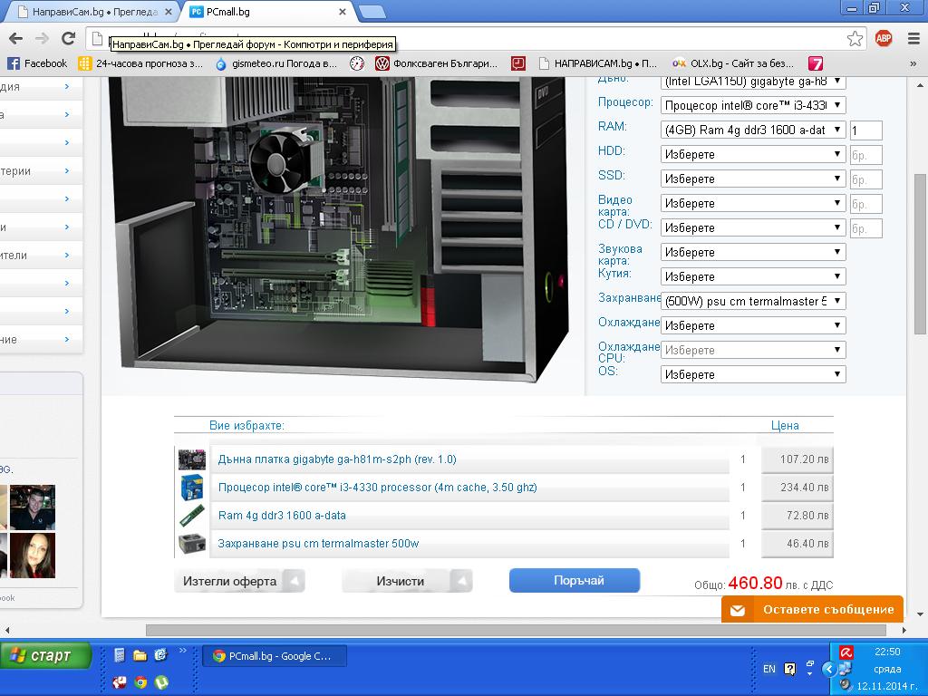Switch to the НаправиСам.bg browser tab
The image size is (928, 696).
coord(91,12)
